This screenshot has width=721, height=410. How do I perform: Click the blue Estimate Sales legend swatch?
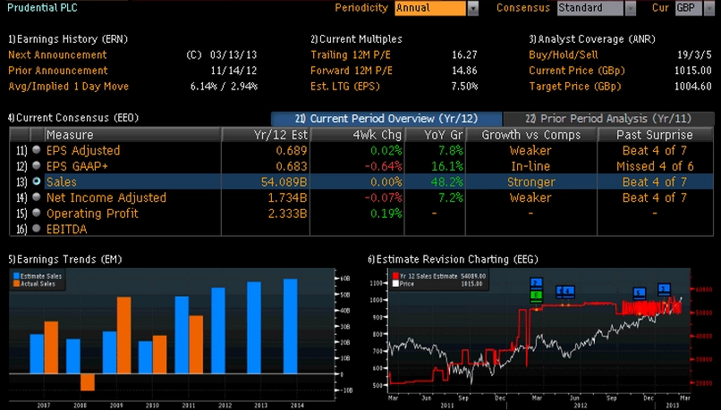pyautogui.click(x=16, y=276)
